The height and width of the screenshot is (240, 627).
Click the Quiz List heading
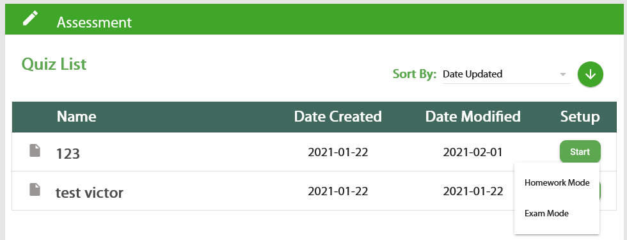click(54, 64)
